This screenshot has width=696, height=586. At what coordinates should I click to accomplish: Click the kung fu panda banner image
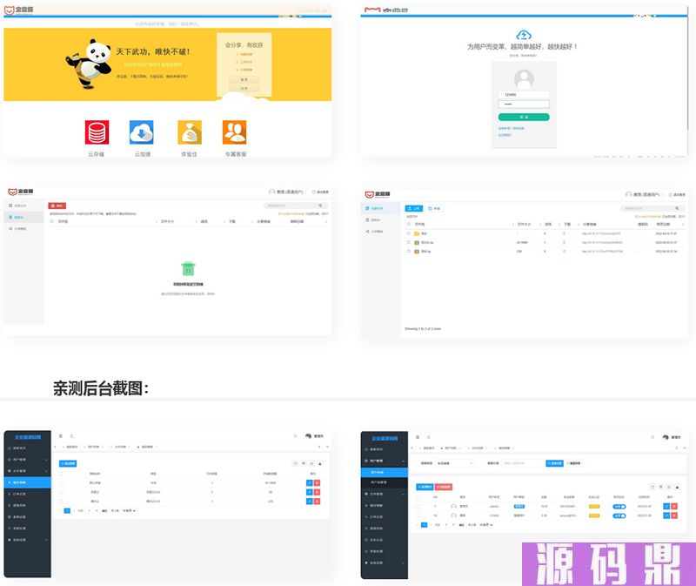(x=89, y=64)
